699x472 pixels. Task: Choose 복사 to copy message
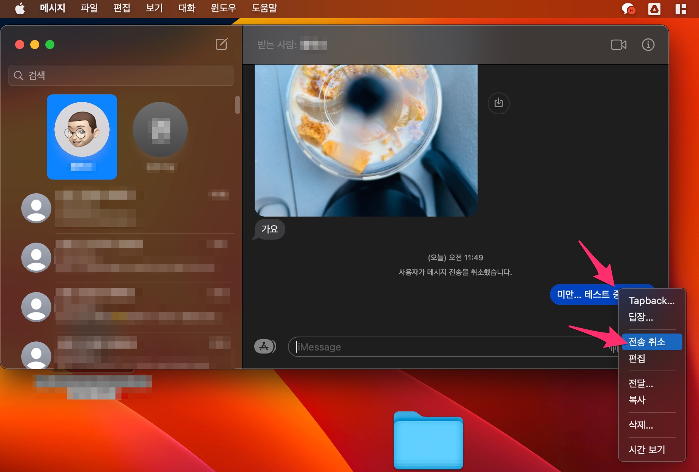pos(652,400)
